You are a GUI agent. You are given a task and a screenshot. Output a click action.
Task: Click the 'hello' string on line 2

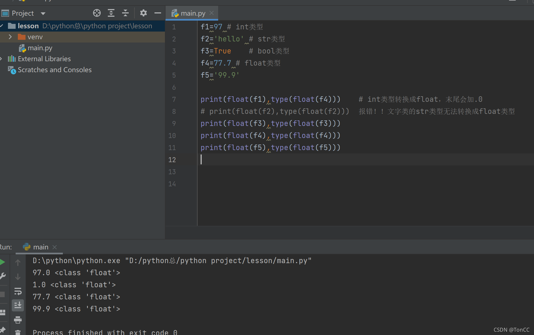coord(229,39)
